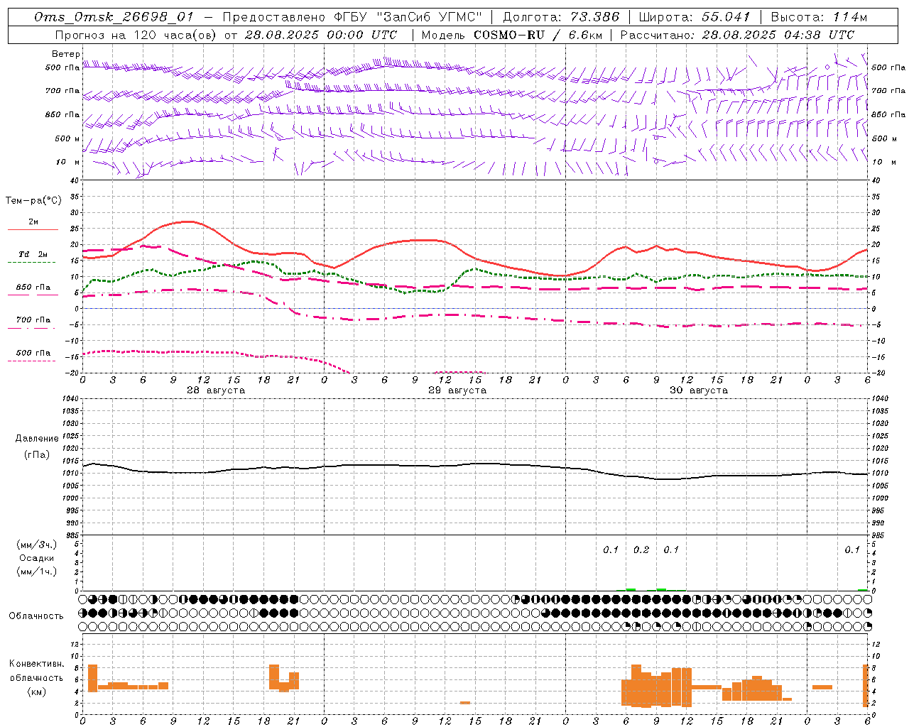This screenshot has width=909, height=727.
Task: Click the Тем-ра(°C) axis label
Action: click(33, 201)
